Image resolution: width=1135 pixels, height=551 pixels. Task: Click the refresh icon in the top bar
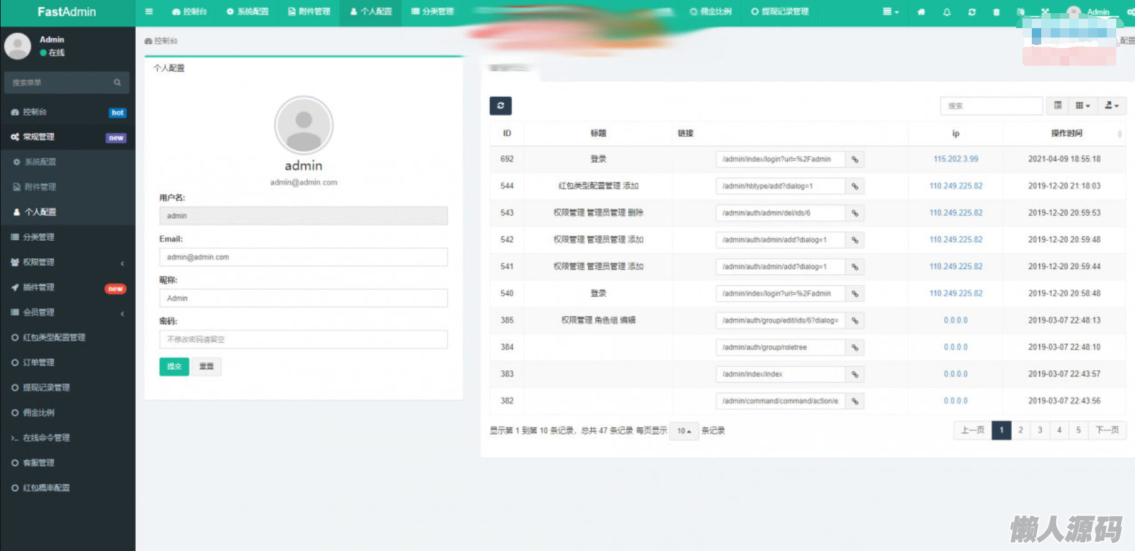tap(972, 12)
